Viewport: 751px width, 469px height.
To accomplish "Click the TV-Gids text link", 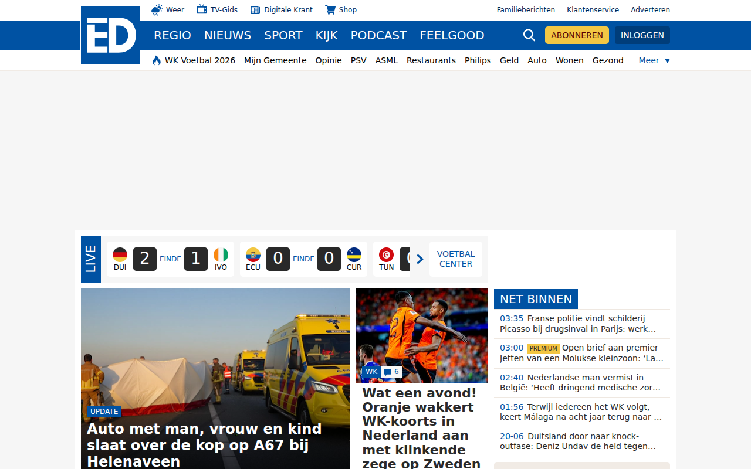I will tap(224, 10).
